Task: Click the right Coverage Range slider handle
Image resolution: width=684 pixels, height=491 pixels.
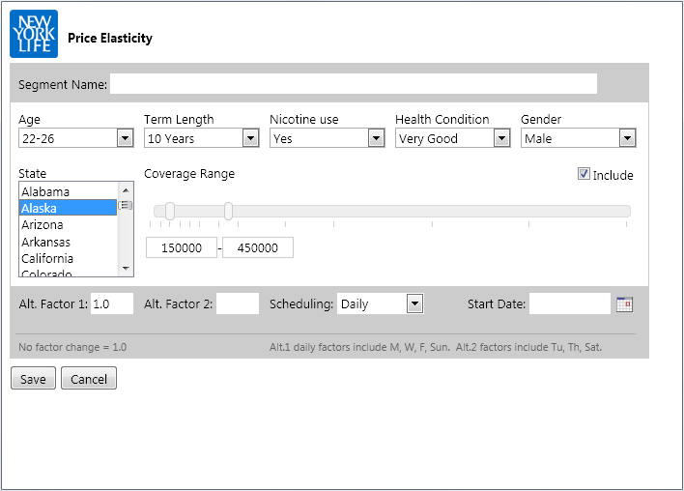Action: click(x=228, y=212)
